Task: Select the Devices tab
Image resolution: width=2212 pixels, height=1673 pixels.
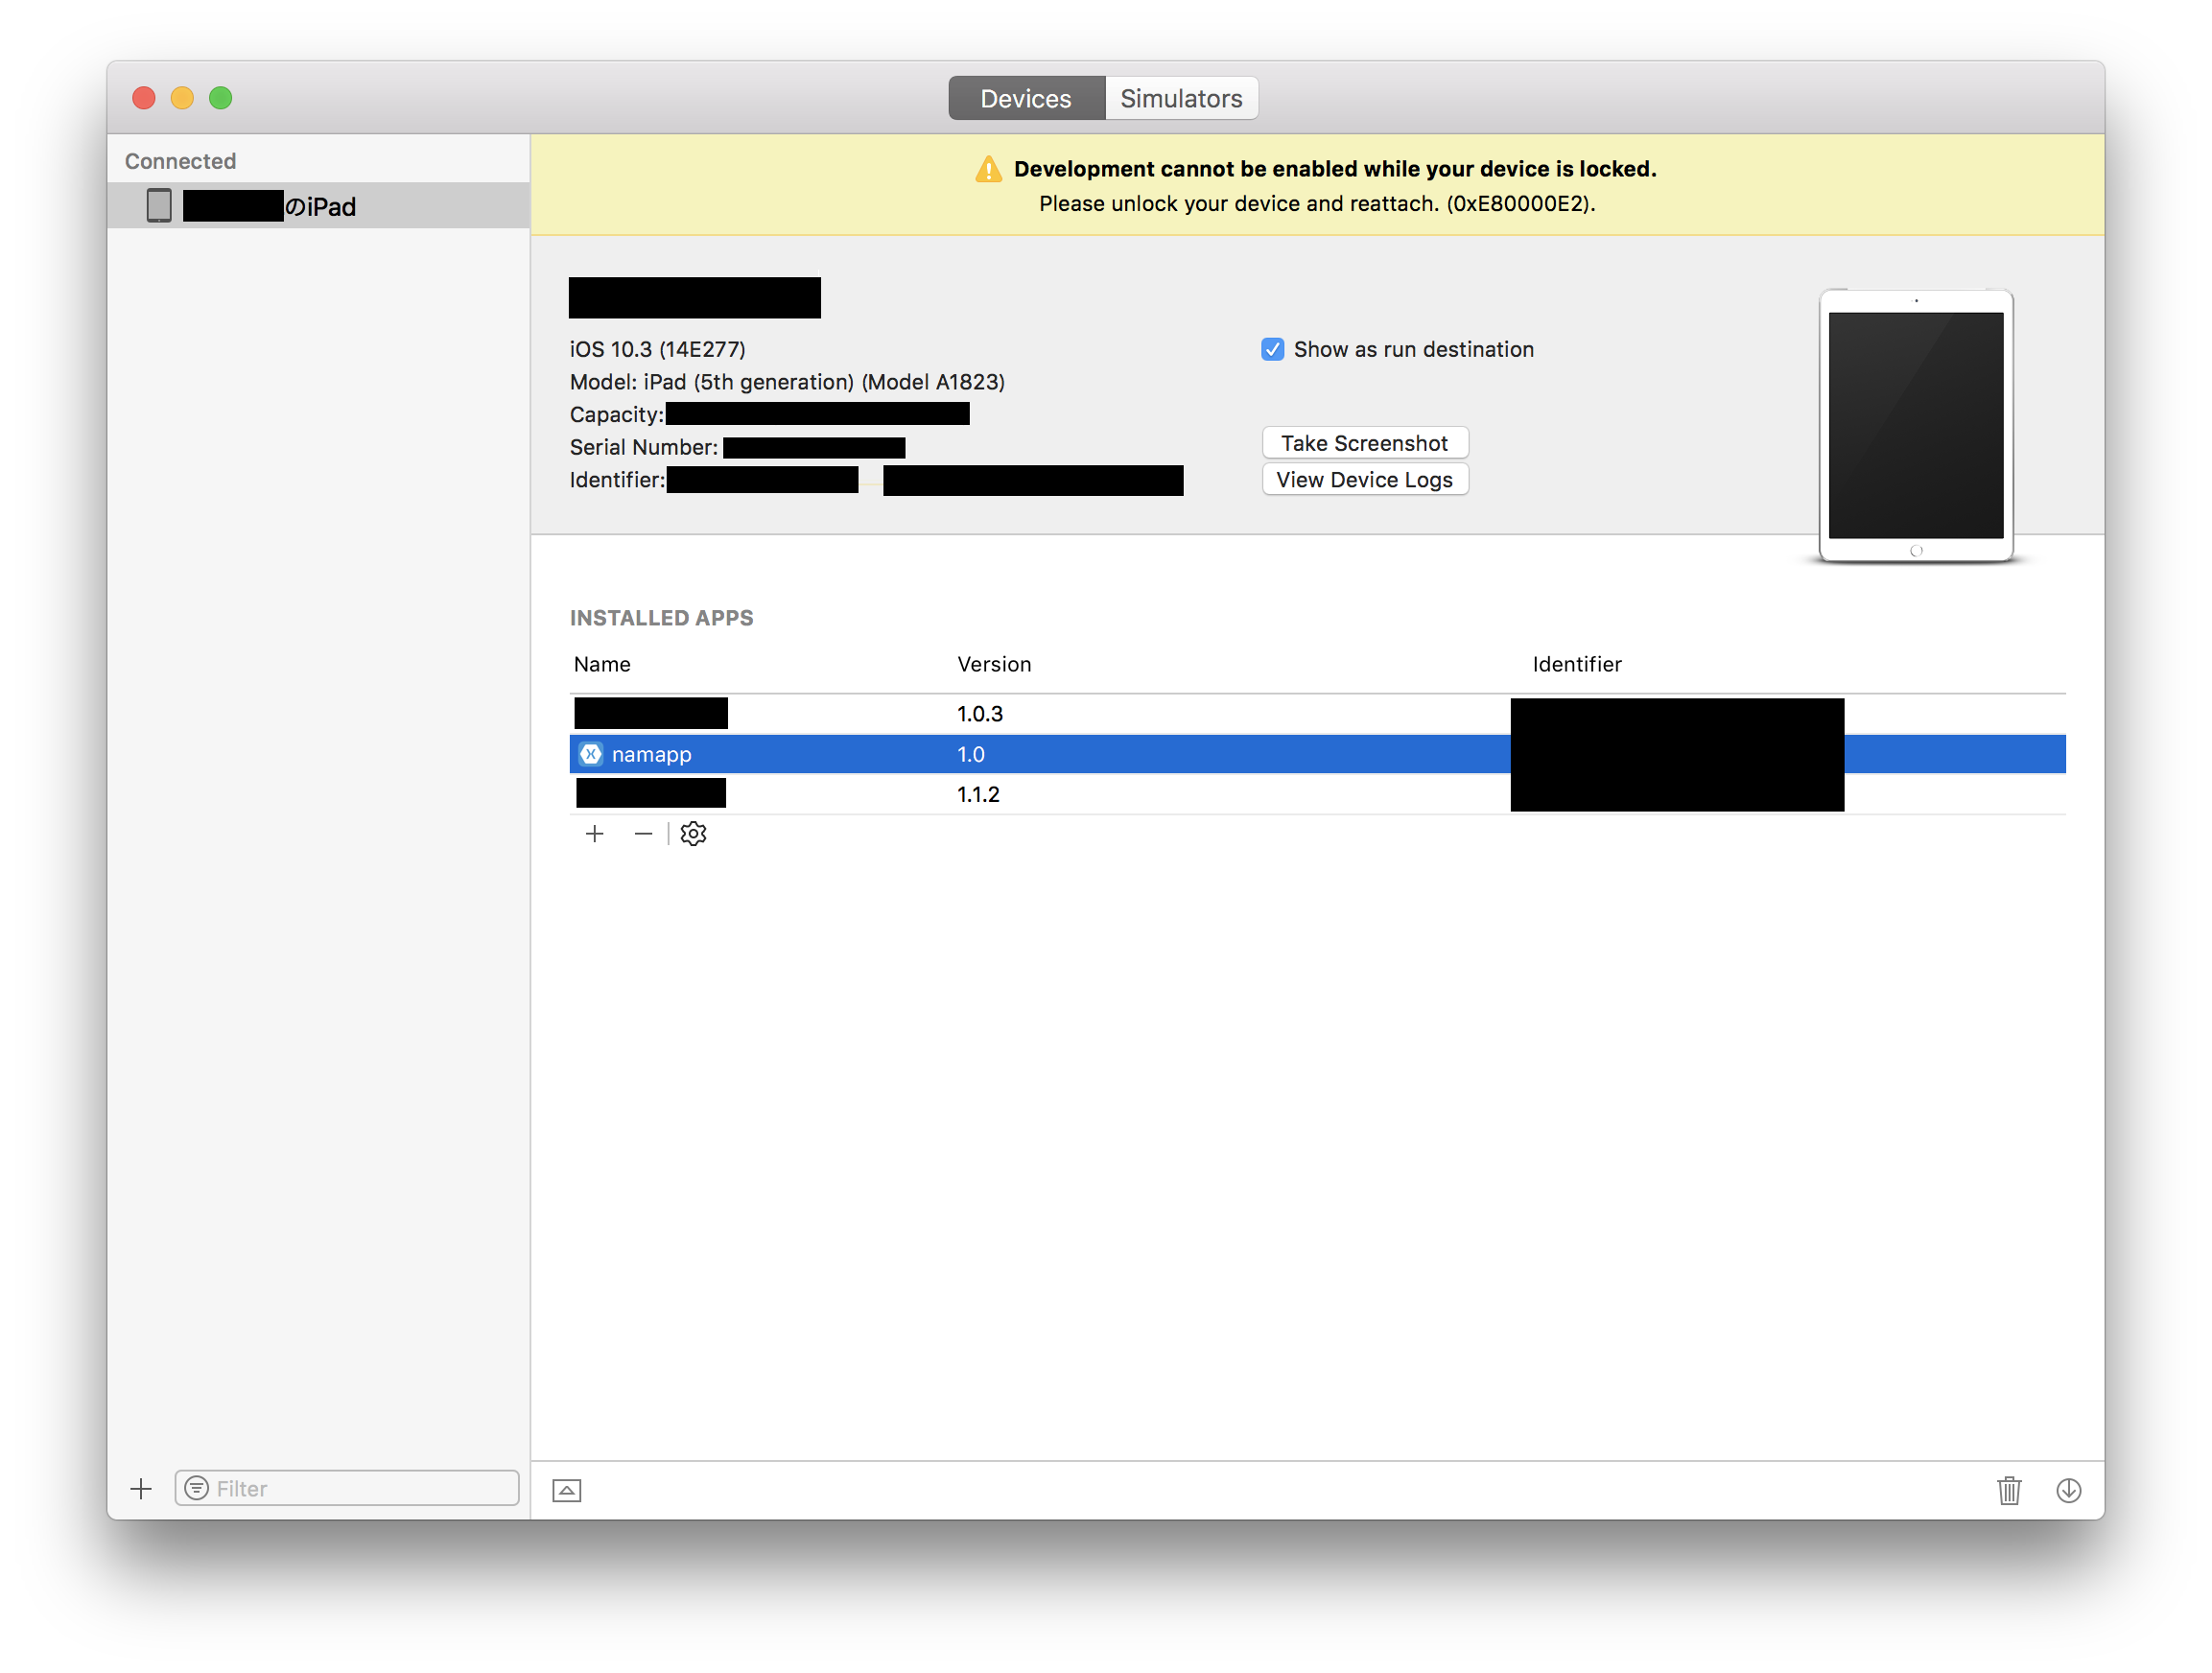Action: (1026, 97)
